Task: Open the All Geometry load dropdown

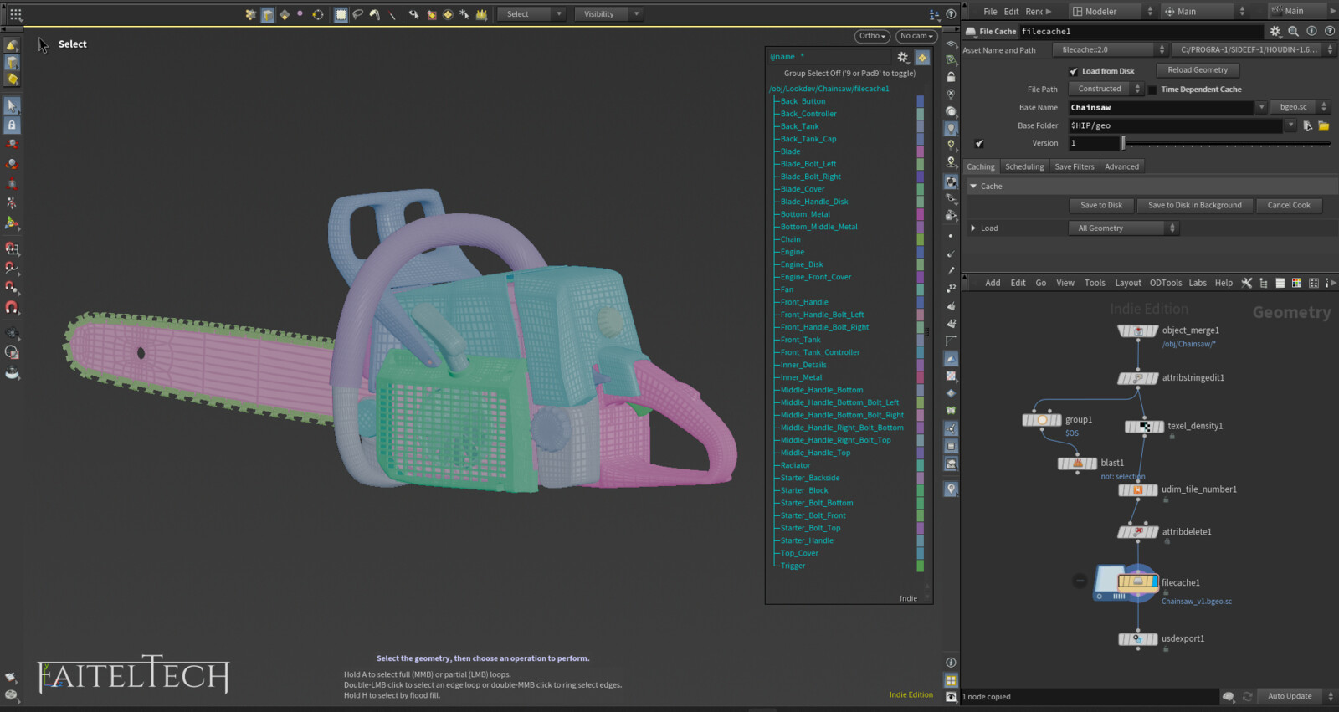Action: (x=1123, y=228)
